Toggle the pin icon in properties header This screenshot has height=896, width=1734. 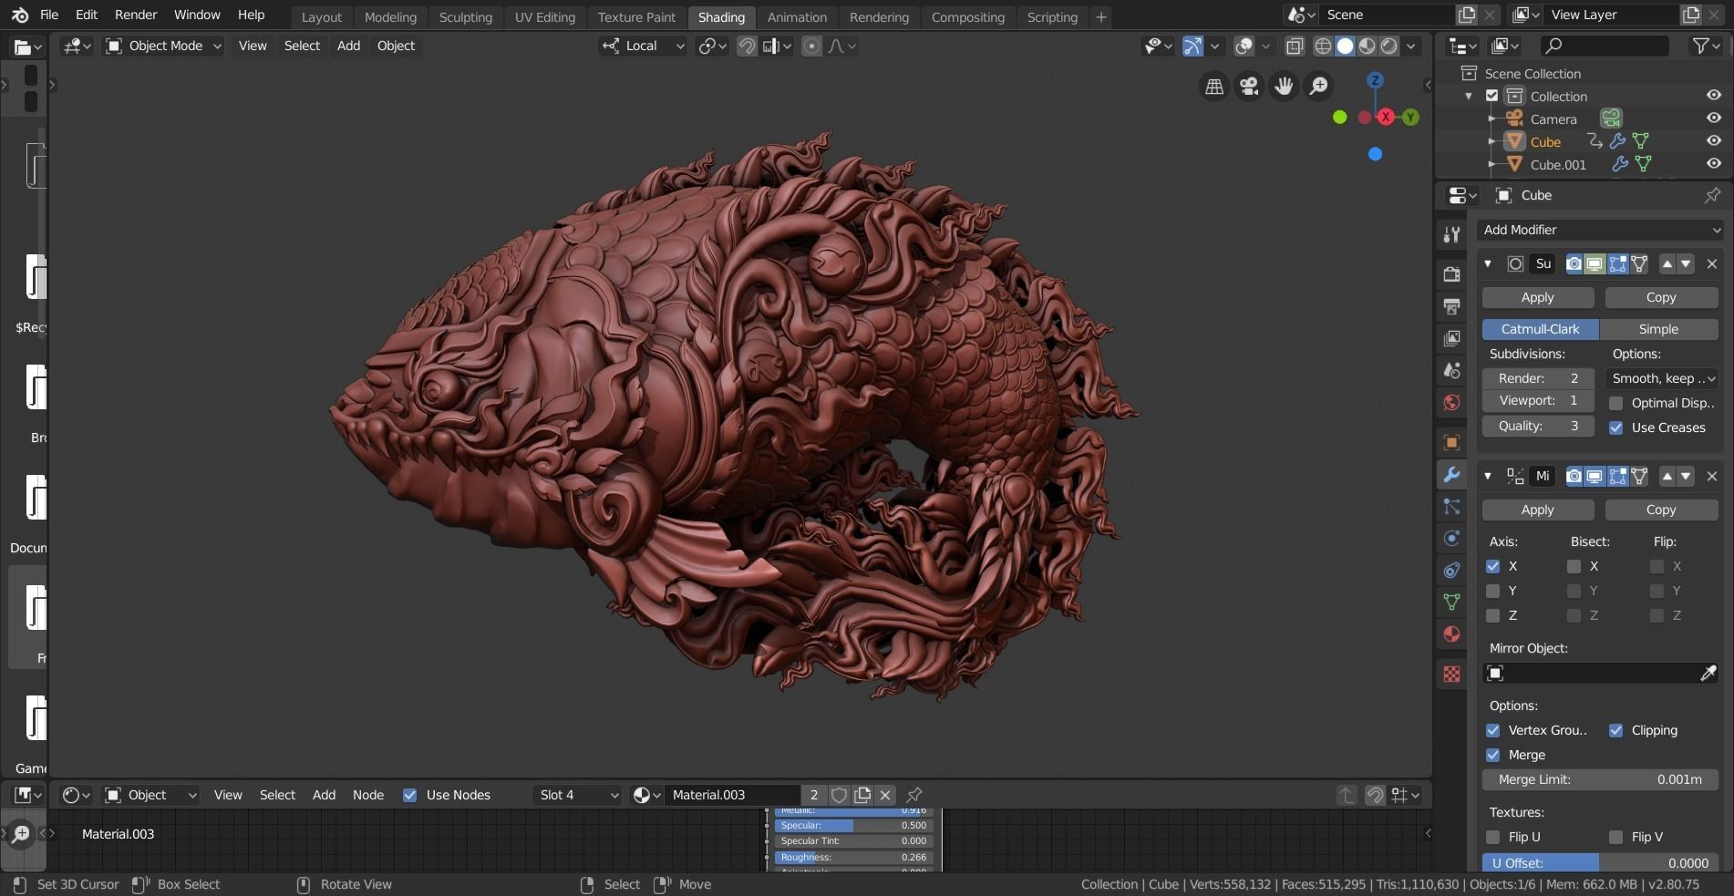[1712, 195]
